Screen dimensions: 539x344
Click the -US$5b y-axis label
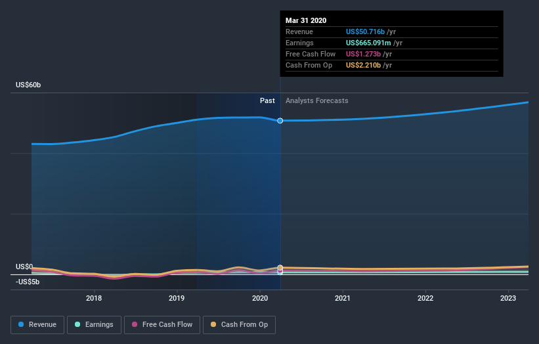28,282
